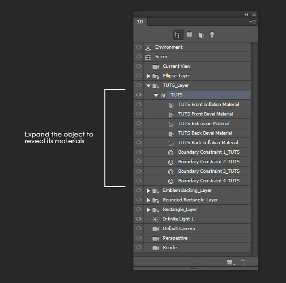Screen dimensions: 286x283
Task: Collapse the TUTS_Layer group
Action: 148,85
